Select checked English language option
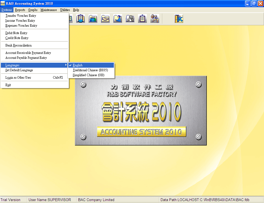Image resolution: width=264 pixels, height=203 pixels. click(91, 65)
